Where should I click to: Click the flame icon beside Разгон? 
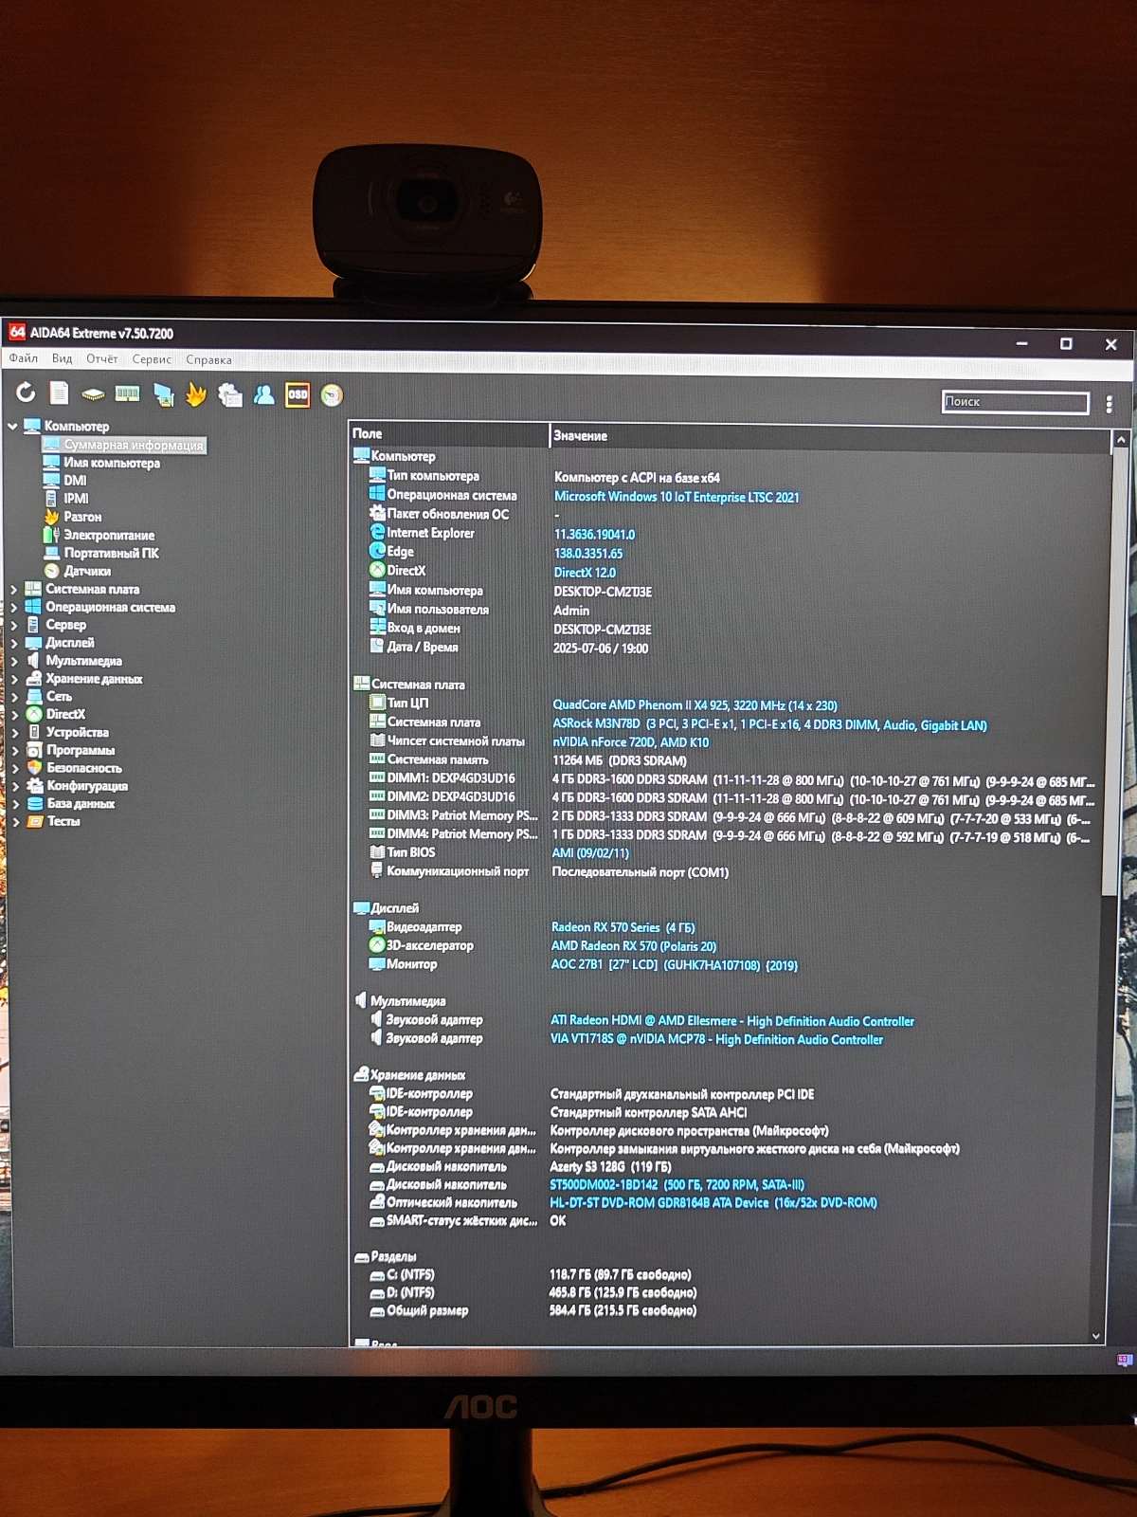pos(52,517)
